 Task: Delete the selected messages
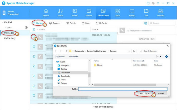71,23
